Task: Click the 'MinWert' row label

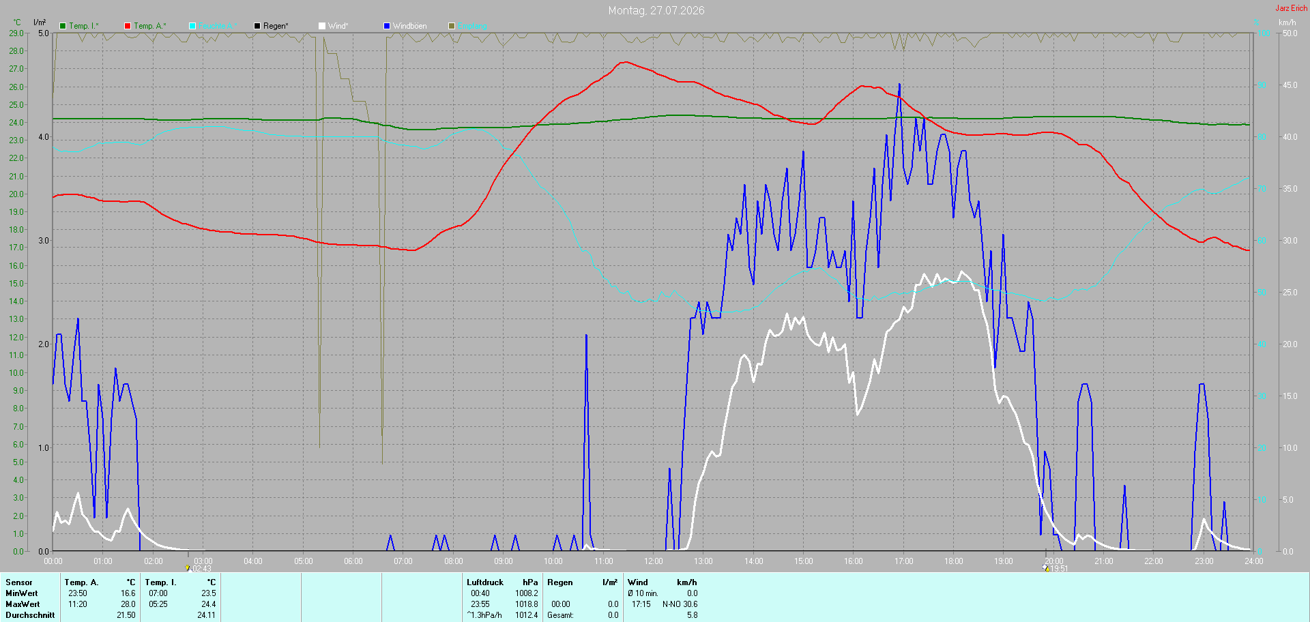Action: 22,593
